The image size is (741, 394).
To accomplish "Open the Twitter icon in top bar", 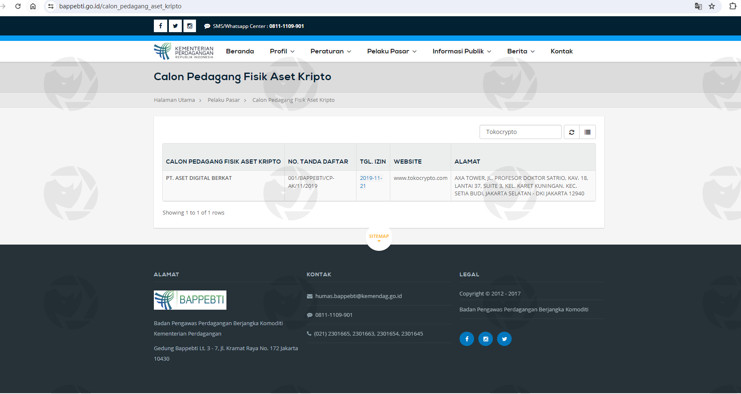I will tap(175, 26).
